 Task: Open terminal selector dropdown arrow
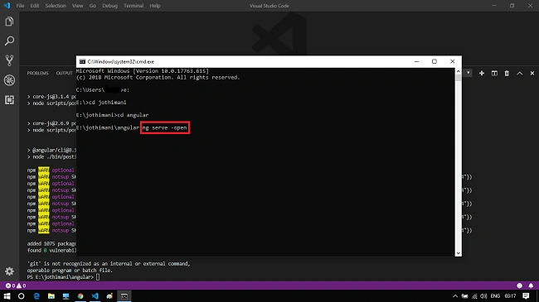pyautogui.click(x=469, y=73)
